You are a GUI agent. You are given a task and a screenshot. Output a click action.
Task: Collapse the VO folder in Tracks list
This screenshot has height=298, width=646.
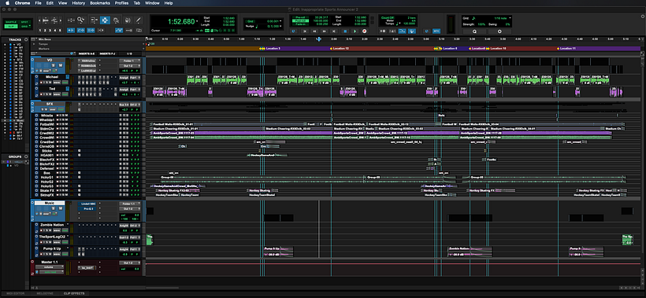click(14, 44)
